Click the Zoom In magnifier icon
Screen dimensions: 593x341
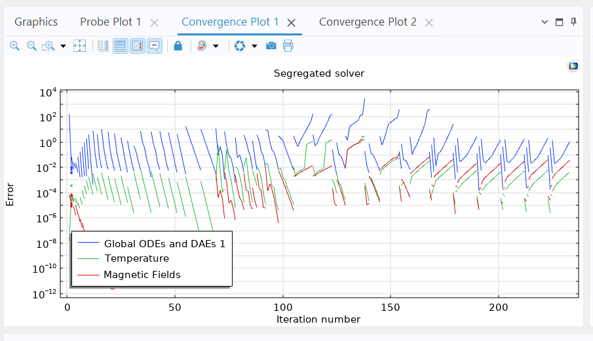click(x=14, y=46)
